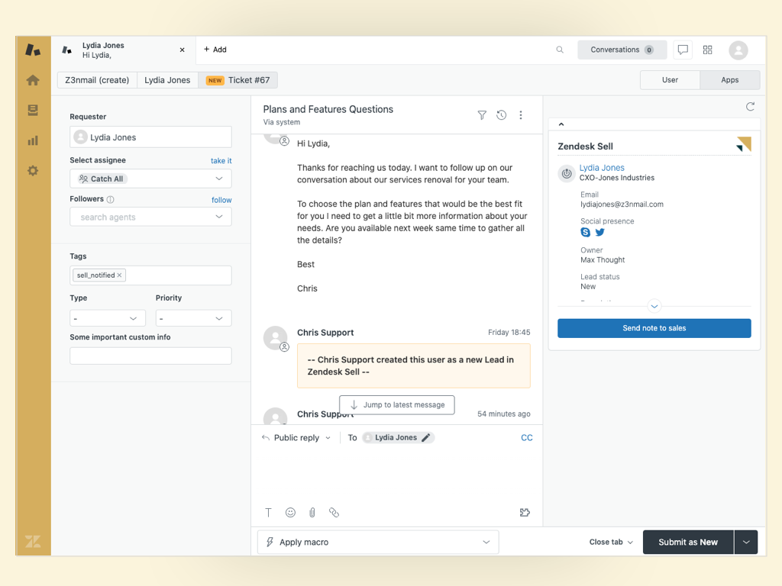View the conversation events history
Screen dimensions: 782x586
501,114
